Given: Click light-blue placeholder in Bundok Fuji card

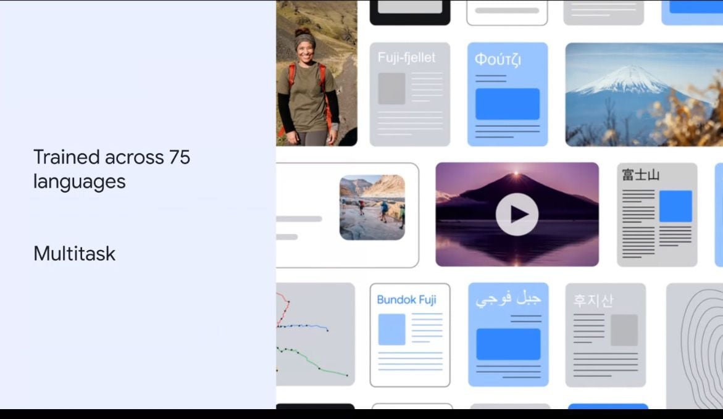Looking at the screenshot, I should point(391,329).
